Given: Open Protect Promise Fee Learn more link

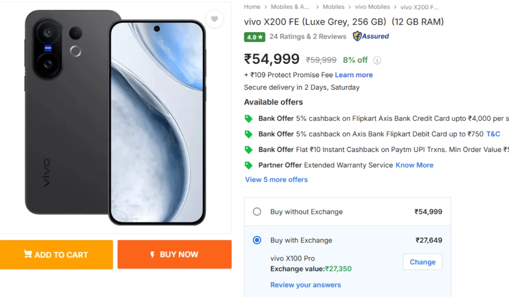Looking at the screenshot, I should (x=354, y=75).
